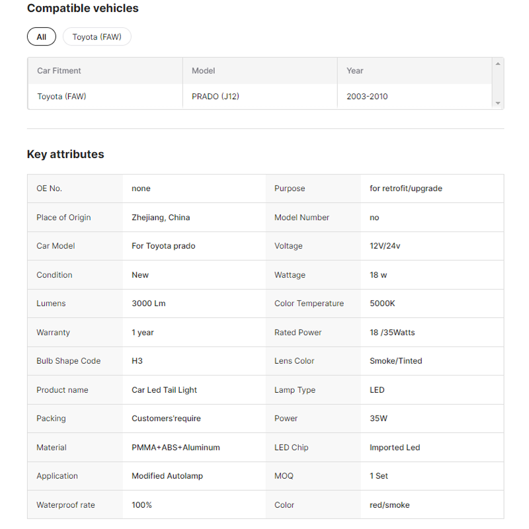Select the All filter pill

pyautogui.click(x=41, y=37)
